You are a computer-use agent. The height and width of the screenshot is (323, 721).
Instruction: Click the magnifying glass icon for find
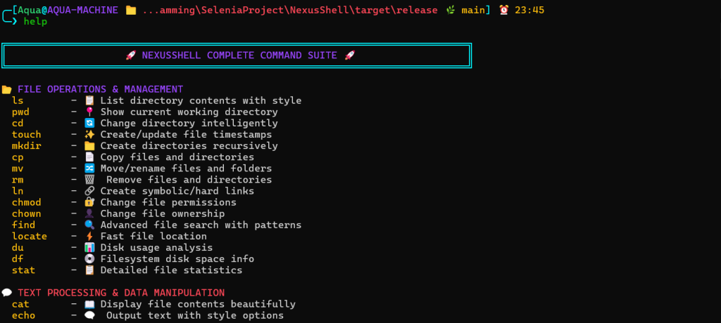[x=89, y=225]
